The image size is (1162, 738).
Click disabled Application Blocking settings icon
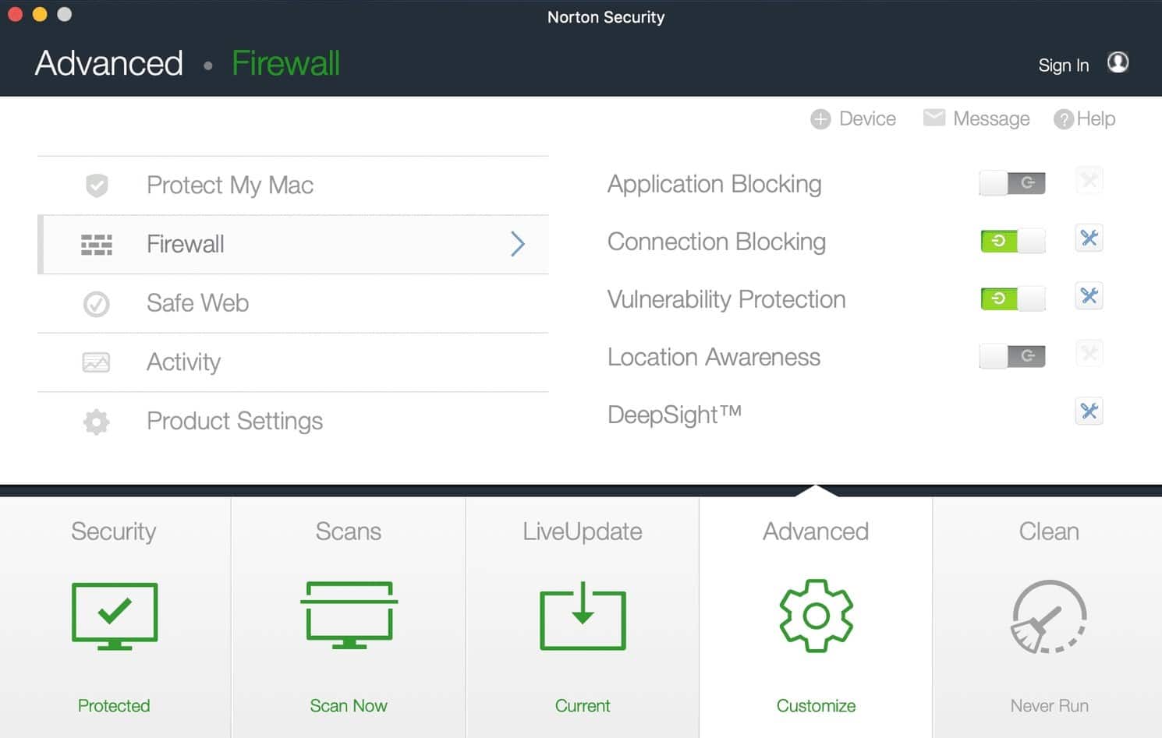pos(1089,181)
